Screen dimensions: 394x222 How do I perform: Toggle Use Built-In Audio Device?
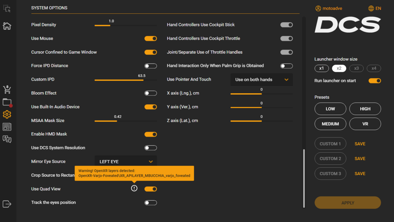(151, 107)
